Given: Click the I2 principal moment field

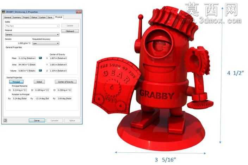Looking at the screenshot, I should pos(42,90).
